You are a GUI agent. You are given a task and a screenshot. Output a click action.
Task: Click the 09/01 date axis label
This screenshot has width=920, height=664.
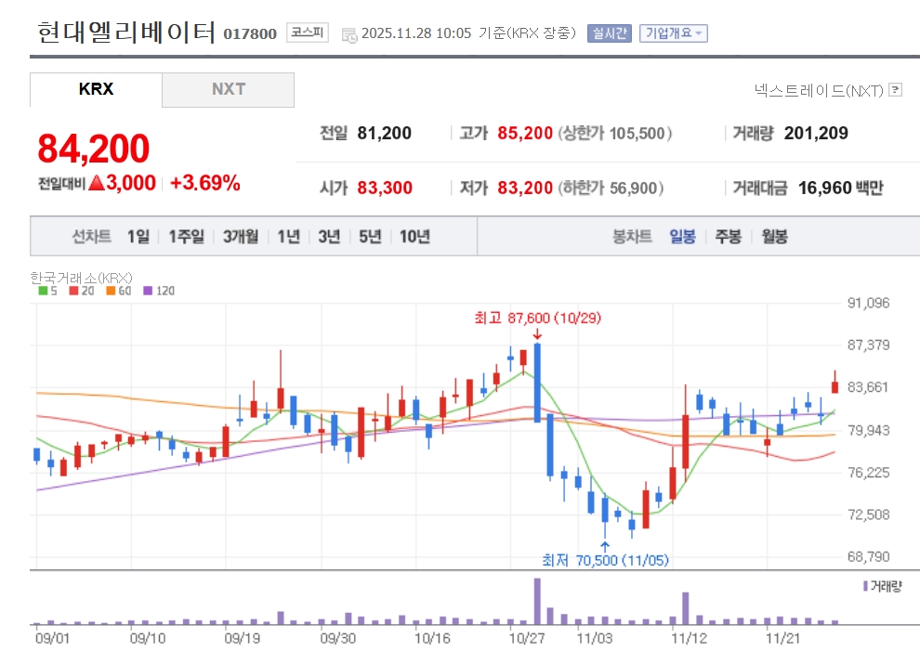pos(52,638)
